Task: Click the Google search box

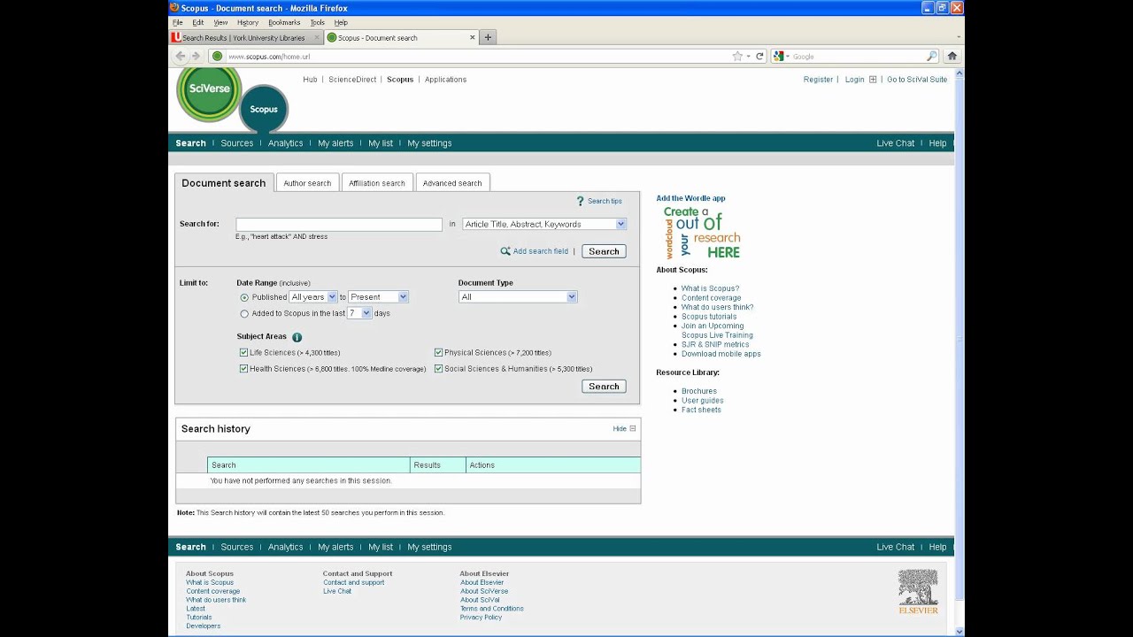Action: (x=858, y=56)
